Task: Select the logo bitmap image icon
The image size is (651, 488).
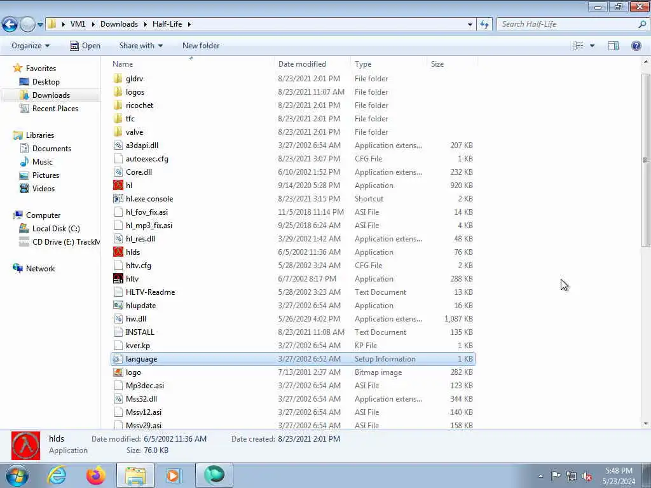Action: [x=118, y=372]
